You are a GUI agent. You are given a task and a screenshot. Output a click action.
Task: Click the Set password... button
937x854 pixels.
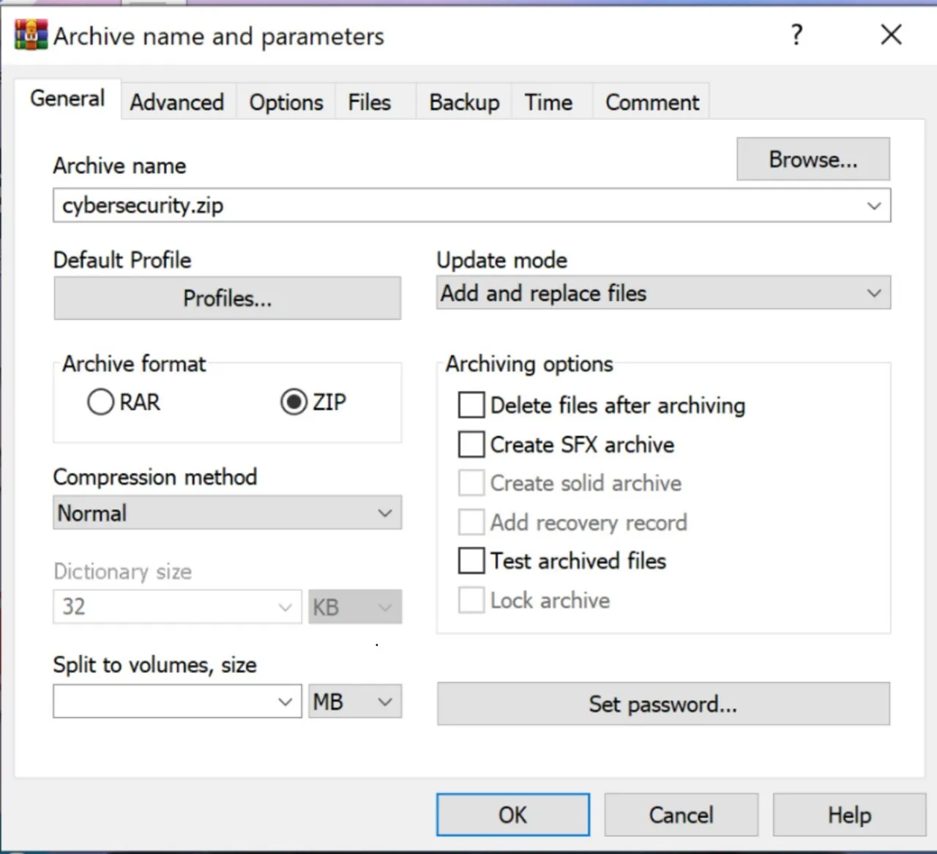tap(663, 704)
